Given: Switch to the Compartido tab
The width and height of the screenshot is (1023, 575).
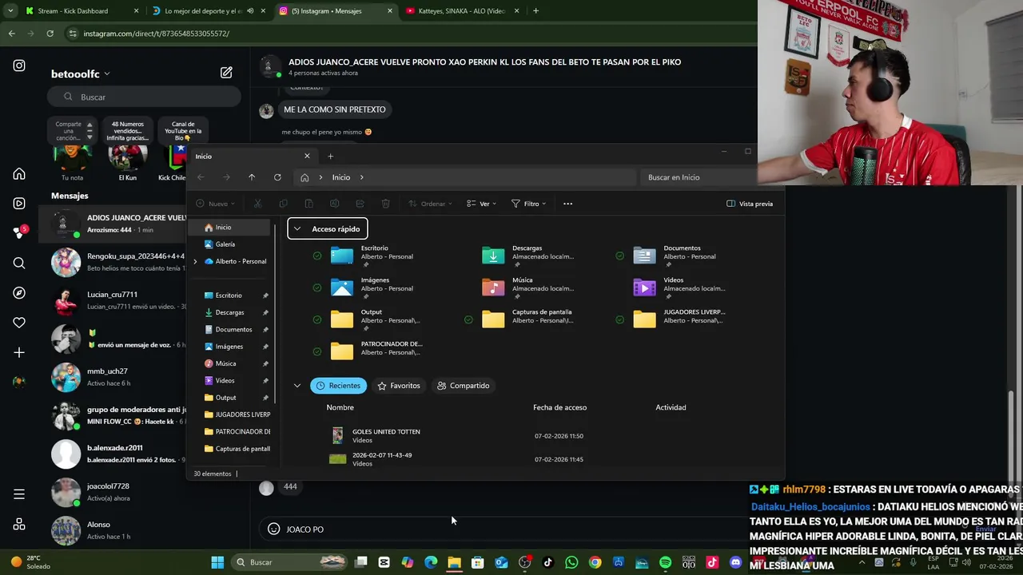Looking at the screenshot, I should 463,386.
